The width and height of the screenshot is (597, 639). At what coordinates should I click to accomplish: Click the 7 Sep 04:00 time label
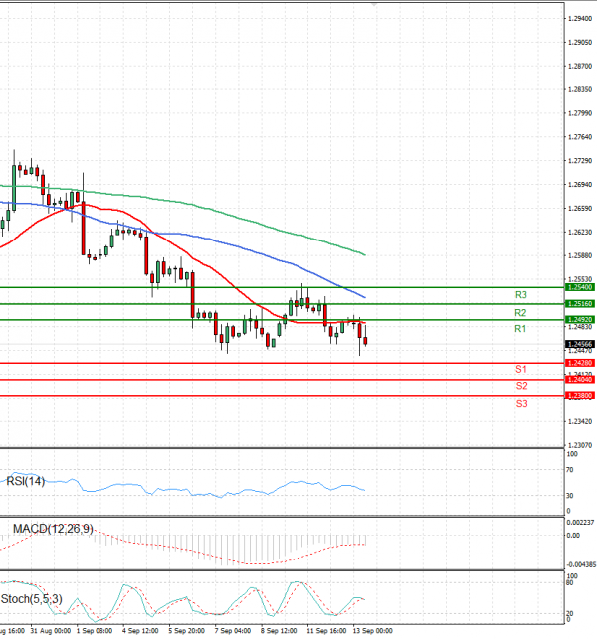point(233,631)
